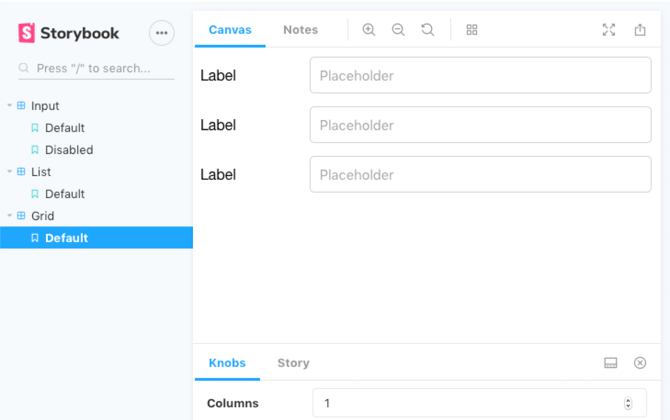This screenshot has height=420, width=670.
Task: Toggle the background grid icon
Action: pyautogui.click(x=472, y=30)
